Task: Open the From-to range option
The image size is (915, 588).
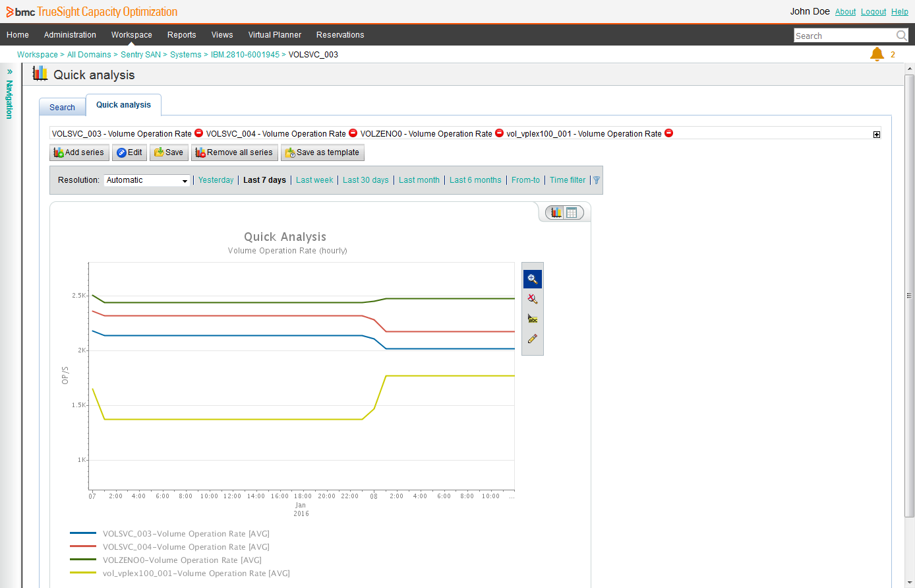Action: tap(525, 180)
